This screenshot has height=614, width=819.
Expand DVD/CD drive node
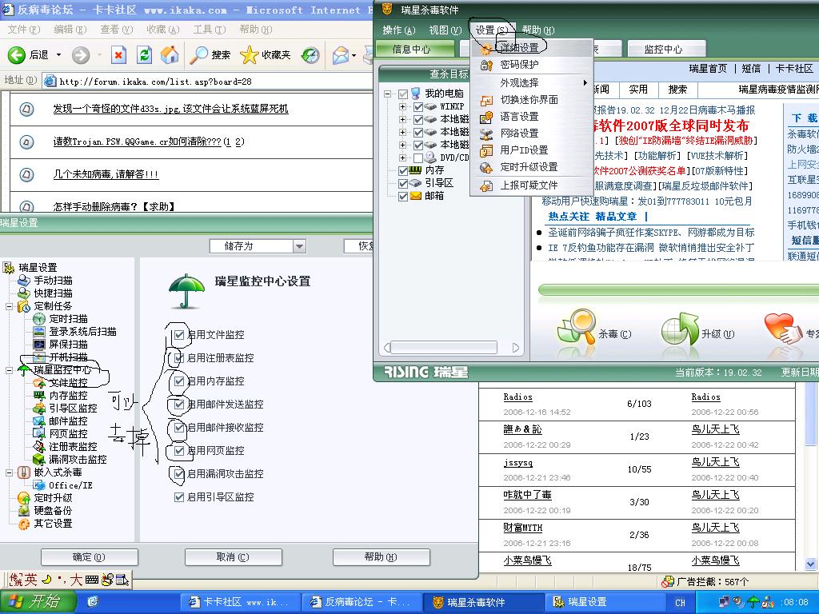(x=403, y=157)
